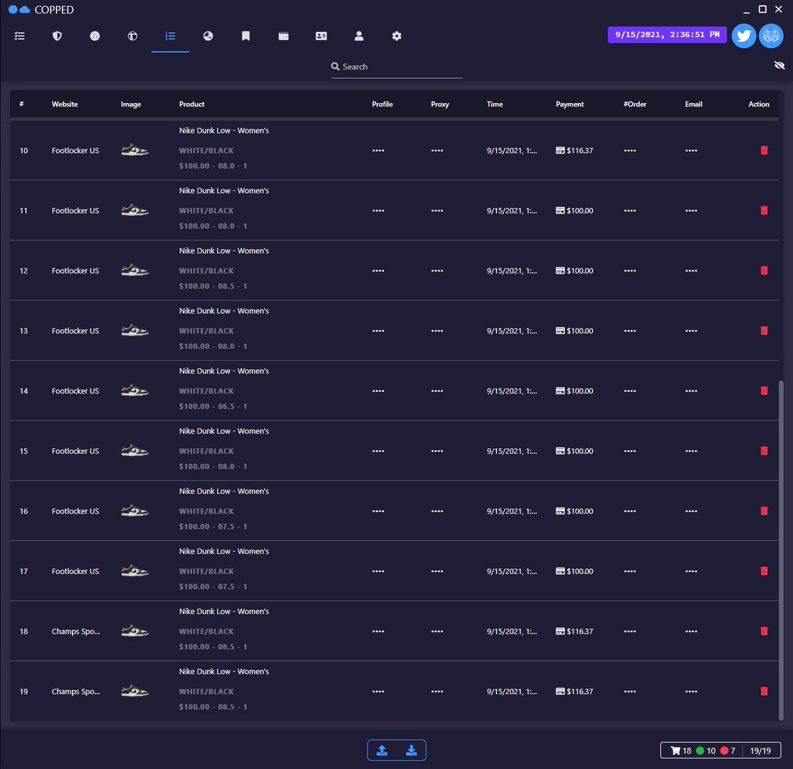The width and height of the screenshot is (793, 769).
Task: Click the Search input field
Action: tap(397, 67)
